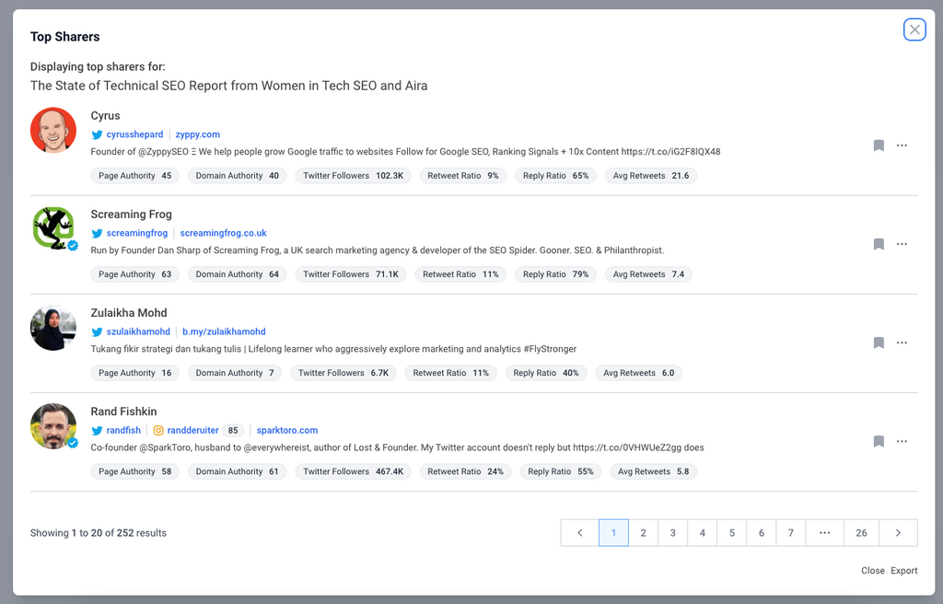Viewport: 943px width, 604px height.
Task: Open more options for Cyrus
Action: (902, 145)
